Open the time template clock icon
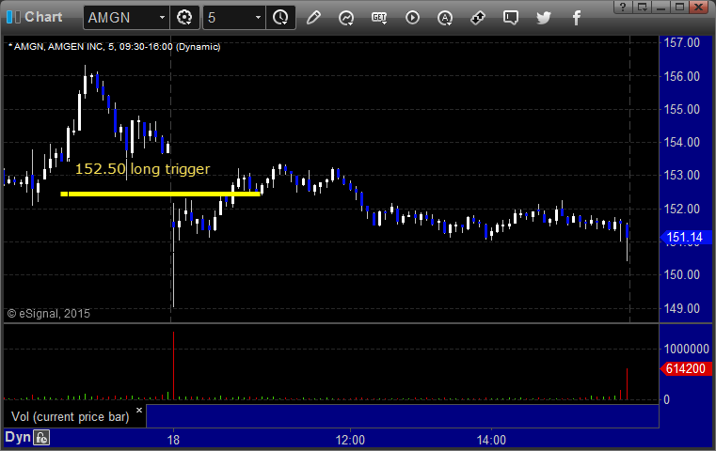This screenshot has height=451, width=716. click(x=280, y=18)
